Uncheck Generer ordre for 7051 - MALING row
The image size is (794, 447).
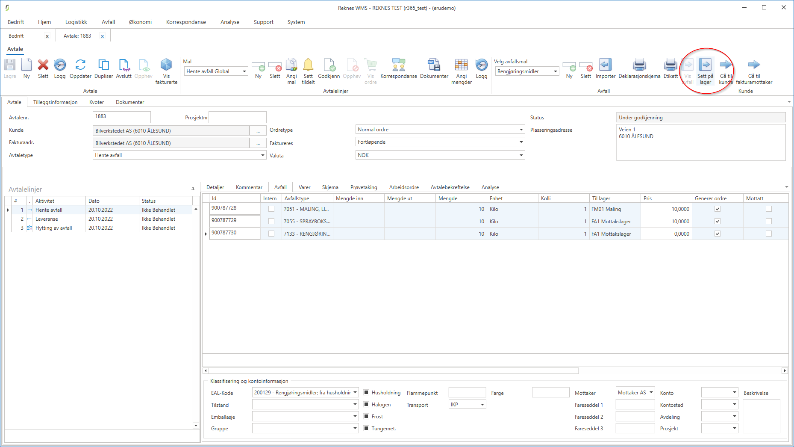pos(718,209)
